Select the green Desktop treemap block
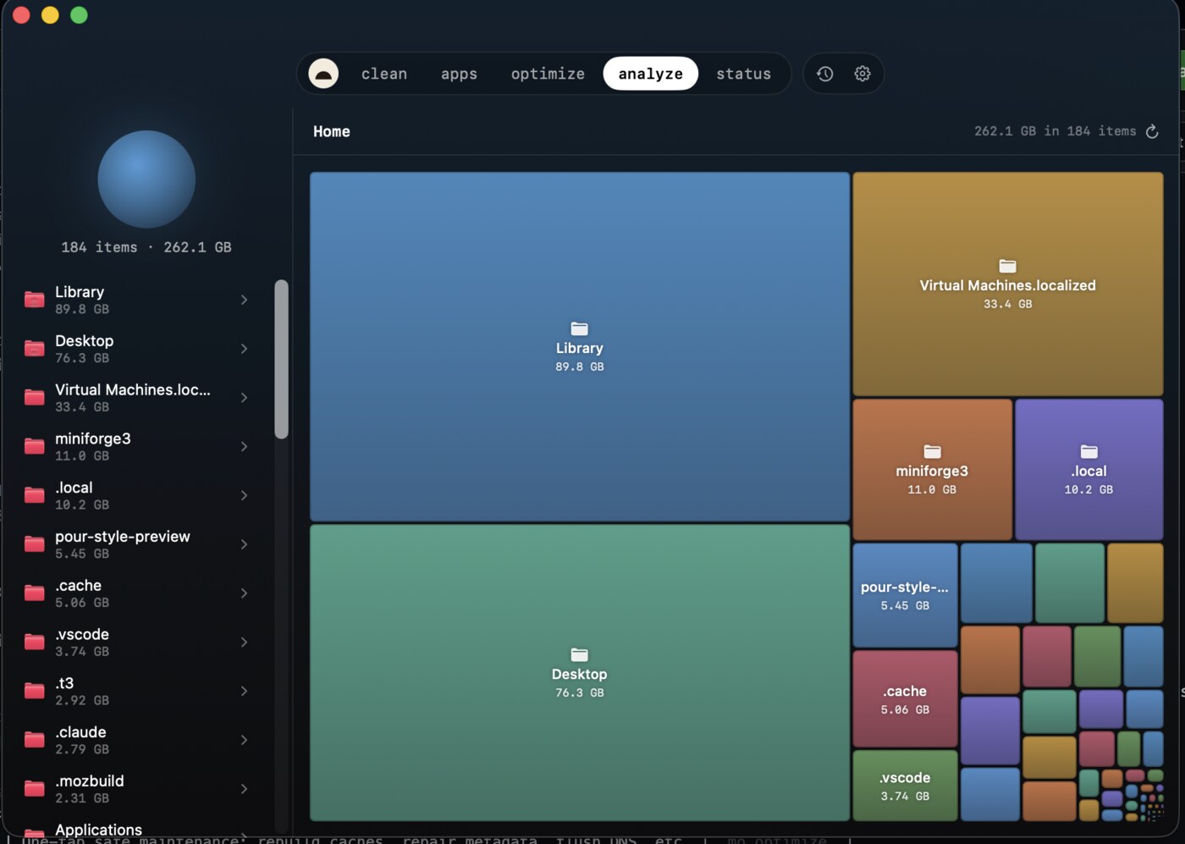The width and height of the screenshot is (1185, 844). click(x=580, y=673)
